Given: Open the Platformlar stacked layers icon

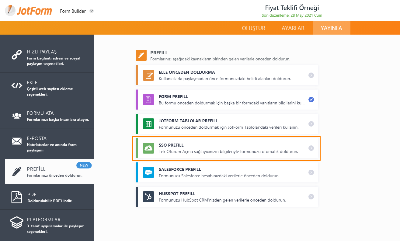Looking at the screenshot, I should pos(16,223).
